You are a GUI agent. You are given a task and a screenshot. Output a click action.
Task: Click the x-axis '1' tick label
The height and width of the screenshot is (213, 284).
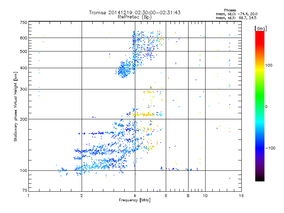pos(28,196)
